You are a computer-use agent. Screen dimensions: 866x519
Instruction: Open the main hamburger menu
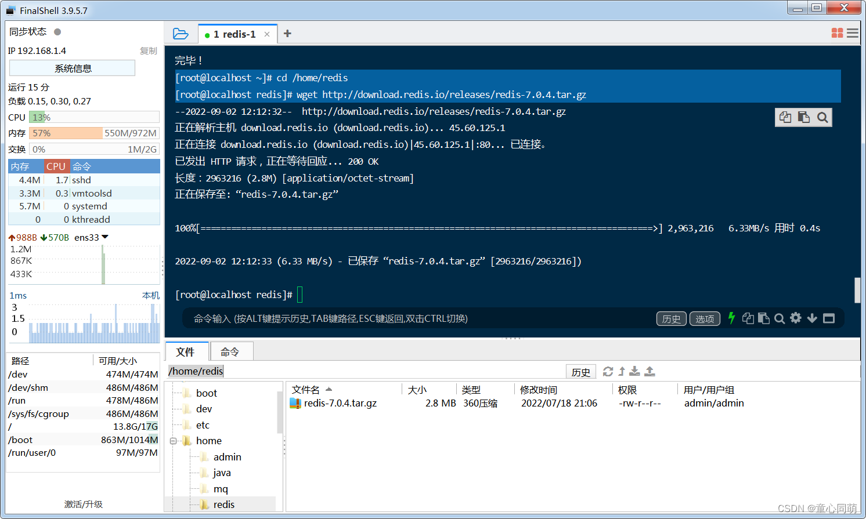click(853, 33)
